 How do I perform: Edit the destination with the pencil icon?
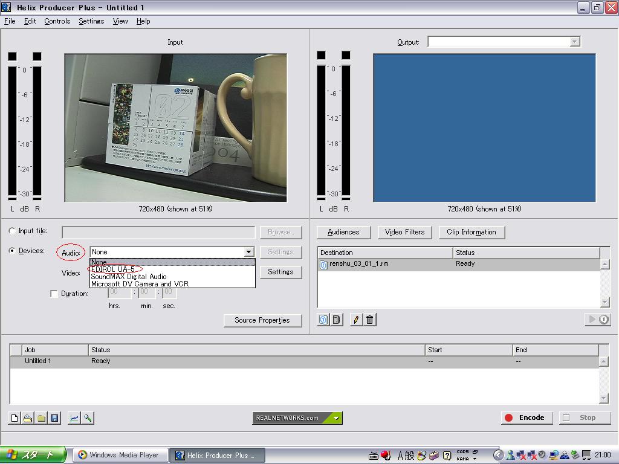tap(356, 320)
